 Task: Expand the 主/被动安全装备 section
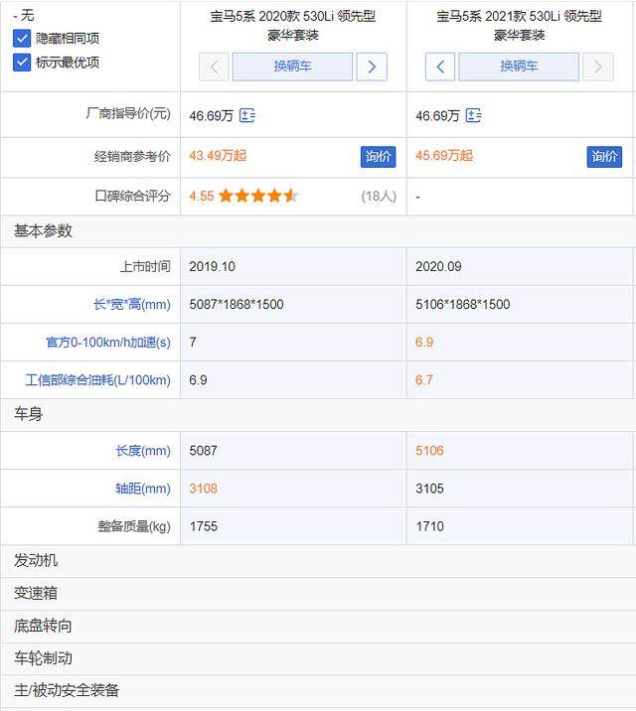pos(318,690)
